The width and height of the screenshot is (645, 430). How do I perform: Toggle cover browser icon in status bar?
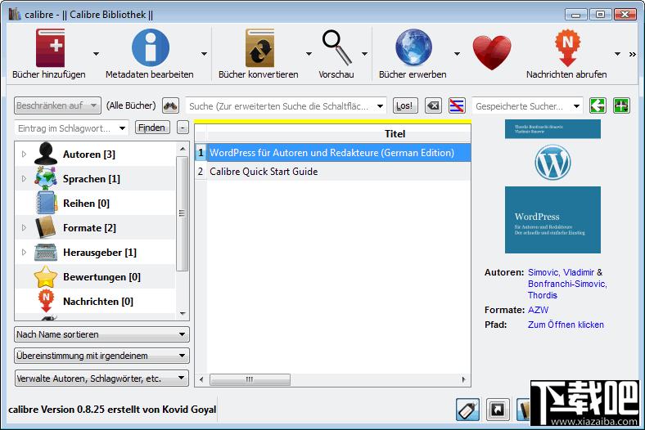498,410
